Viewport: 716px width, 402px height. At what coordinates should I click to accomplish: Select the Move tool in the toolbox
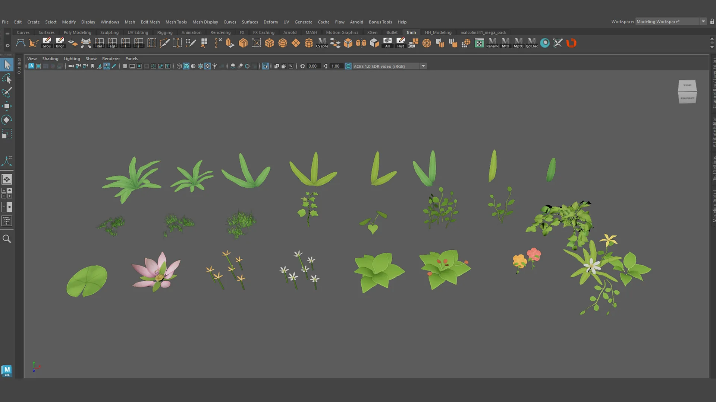click(x=7, y=106)
